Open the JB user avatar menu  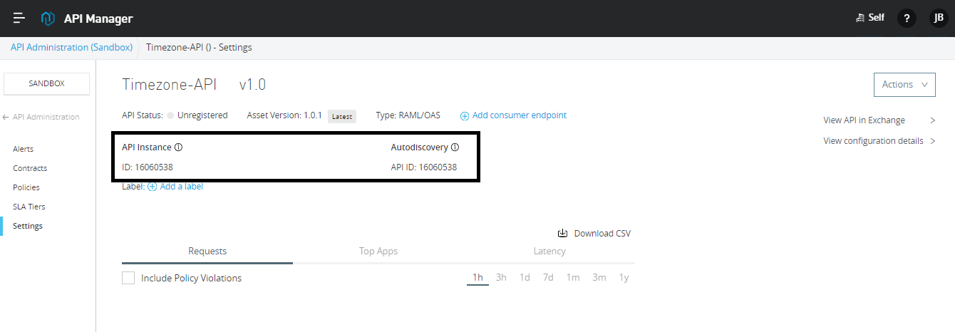[x=939, y=19]
